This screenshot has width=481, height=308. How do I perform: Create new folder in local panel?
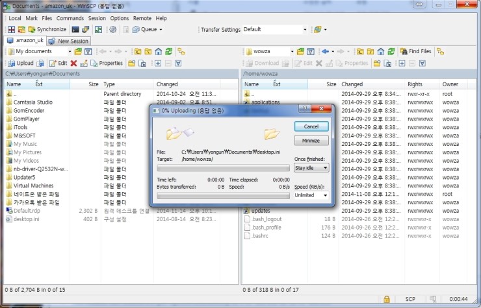pos(131,64)
